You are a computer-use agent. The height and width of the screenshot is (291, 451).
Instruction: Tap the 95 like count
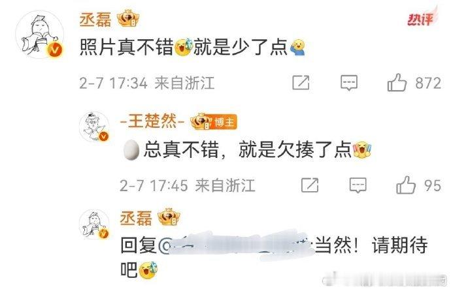pyautogui.click(x=433, y=185)
